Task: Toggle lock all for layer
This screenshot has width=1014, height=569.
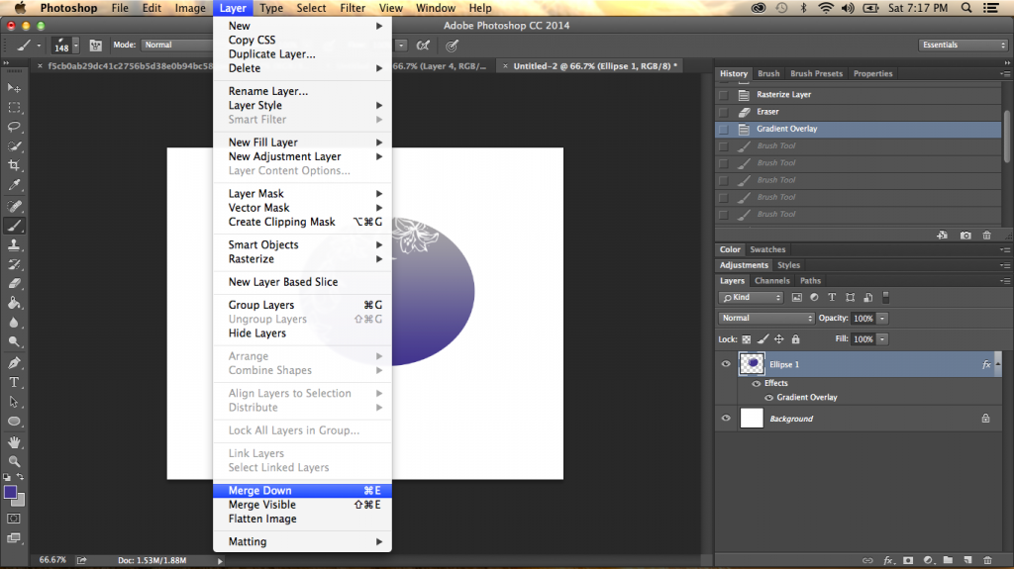Action: 795,338
